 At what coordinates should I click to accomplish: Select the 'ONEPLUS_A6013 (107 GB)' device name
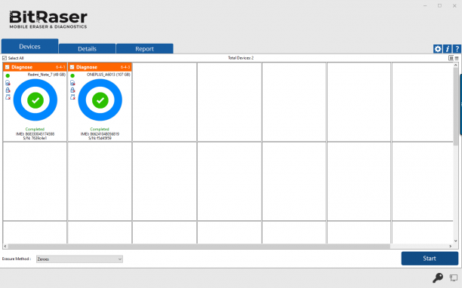click(109, 75)
